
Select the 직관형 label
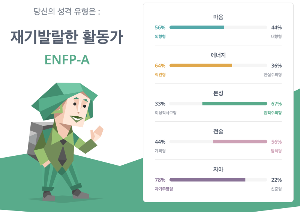(160, 75)
